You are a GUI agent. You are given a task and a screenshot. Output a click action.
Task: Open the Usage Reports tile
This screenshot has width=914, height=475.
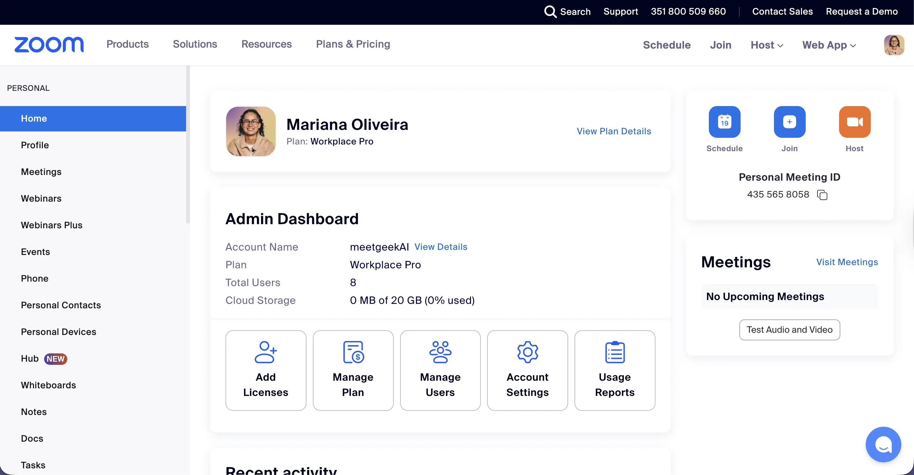click(615, 370)
